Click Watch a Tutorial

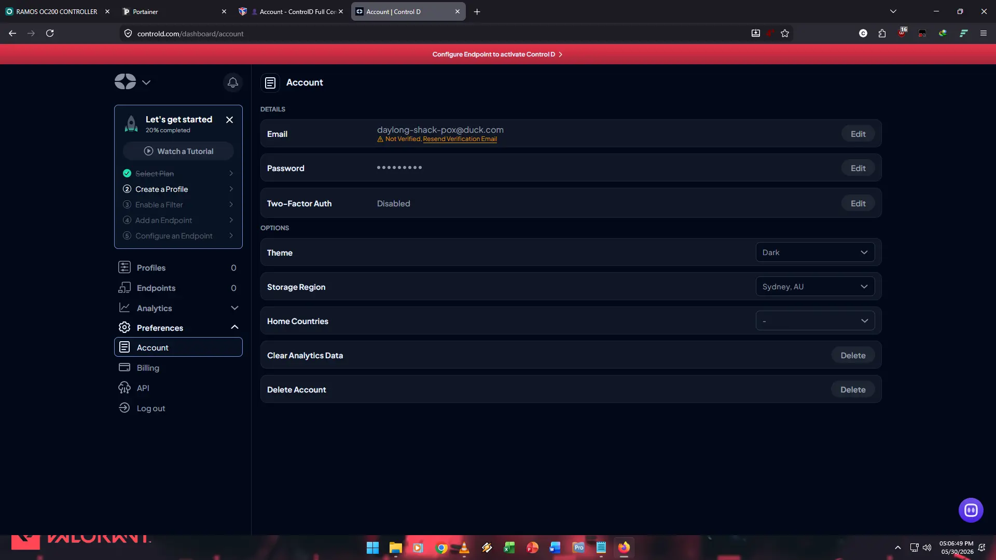coord(178,151)
